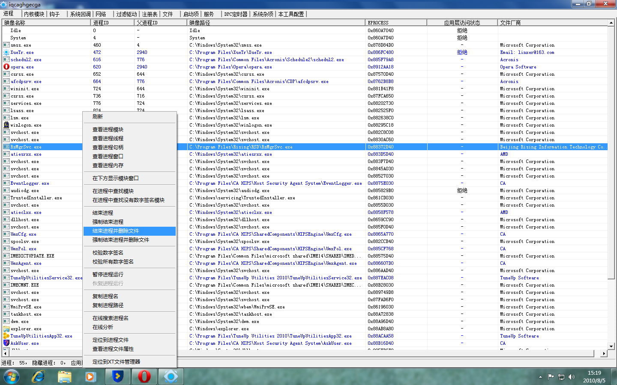Viewport: 617px width, 385px height.
Task: Select 查看进程模块 in the context menu
Action: pos(130,130)
